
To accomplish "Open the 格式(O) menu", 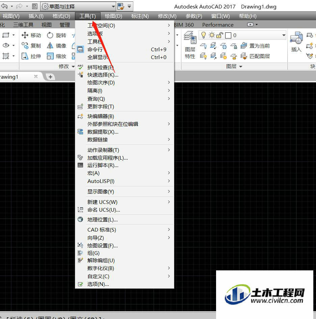I will click(x=61, y=16).
